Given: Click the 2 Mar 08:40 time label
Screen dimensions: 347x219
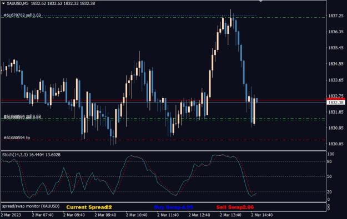Looking at the screenshot, I should (74, 215).
